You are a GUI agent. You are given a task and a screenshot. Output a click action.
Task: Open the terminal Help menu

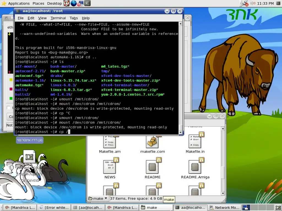pos(86,18)
